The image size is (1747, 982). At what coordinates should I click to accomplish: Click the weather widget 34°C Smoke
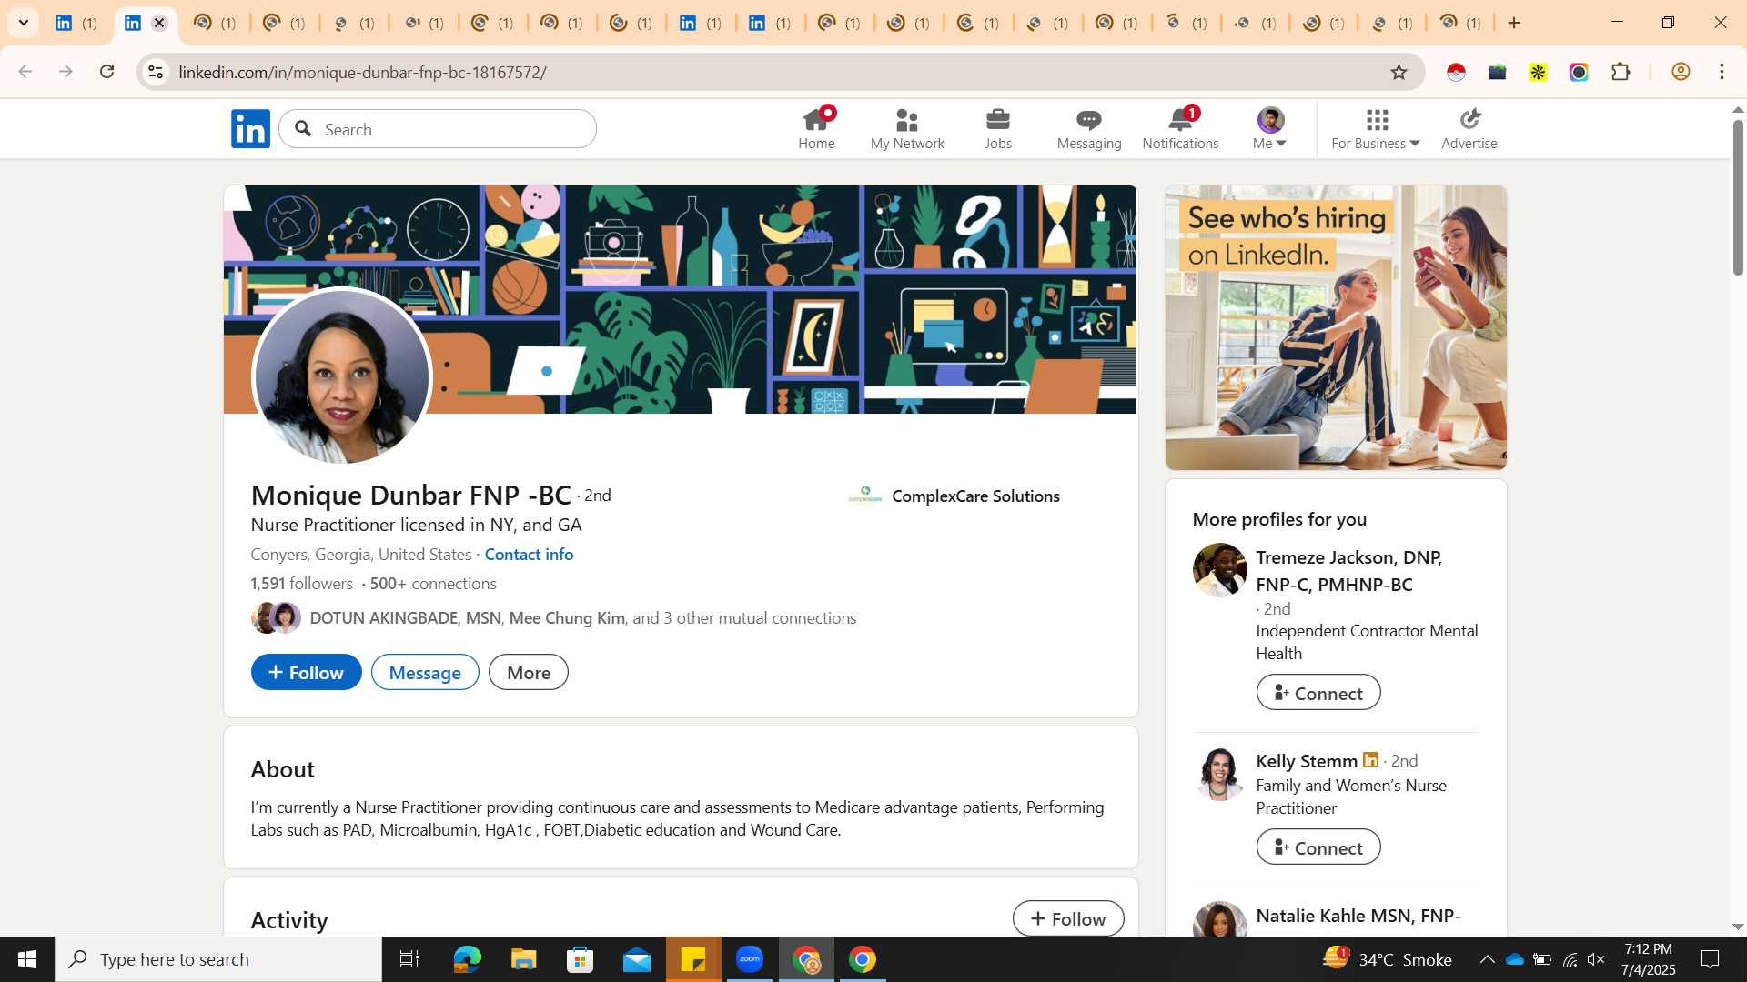click(x=1388, y=959)
